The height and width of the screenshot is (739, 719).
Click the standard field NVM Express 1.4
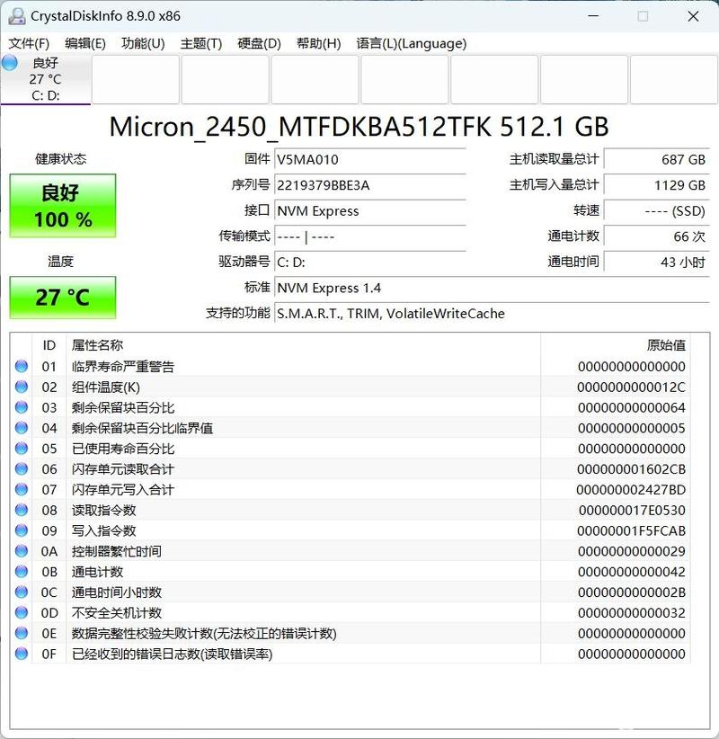(x=492, y=288)
